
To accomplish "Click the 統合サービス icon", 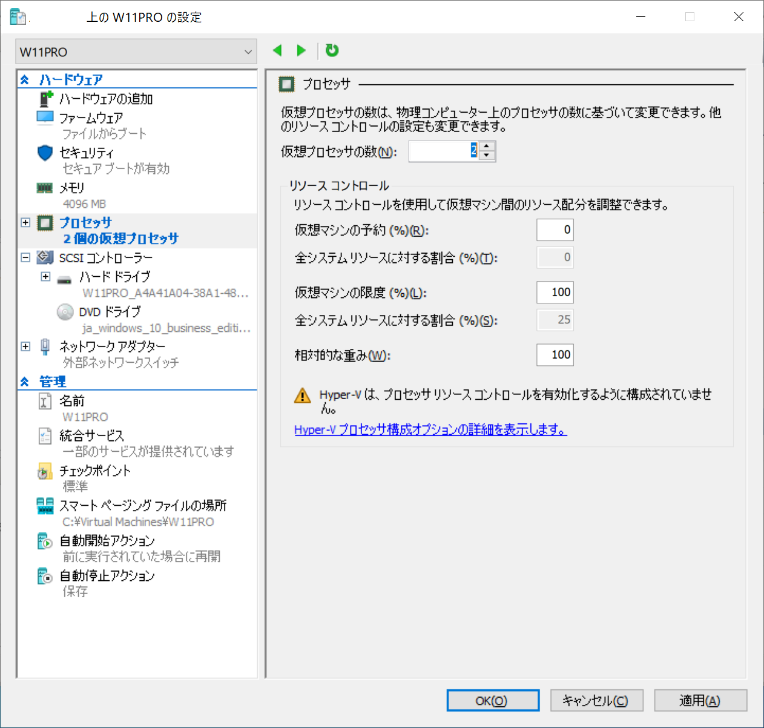I will point(45,436).
